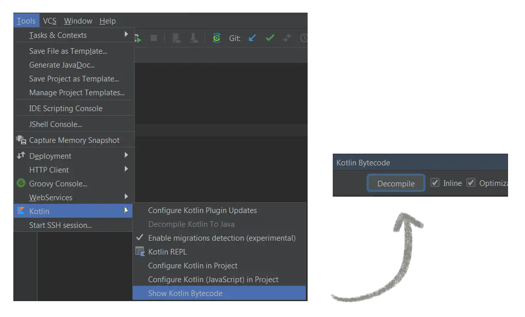The height and width of the screenshot is (317, 525).
Task: Expand the Deployment submenu arrow
Action: click(x=126, y=155)
